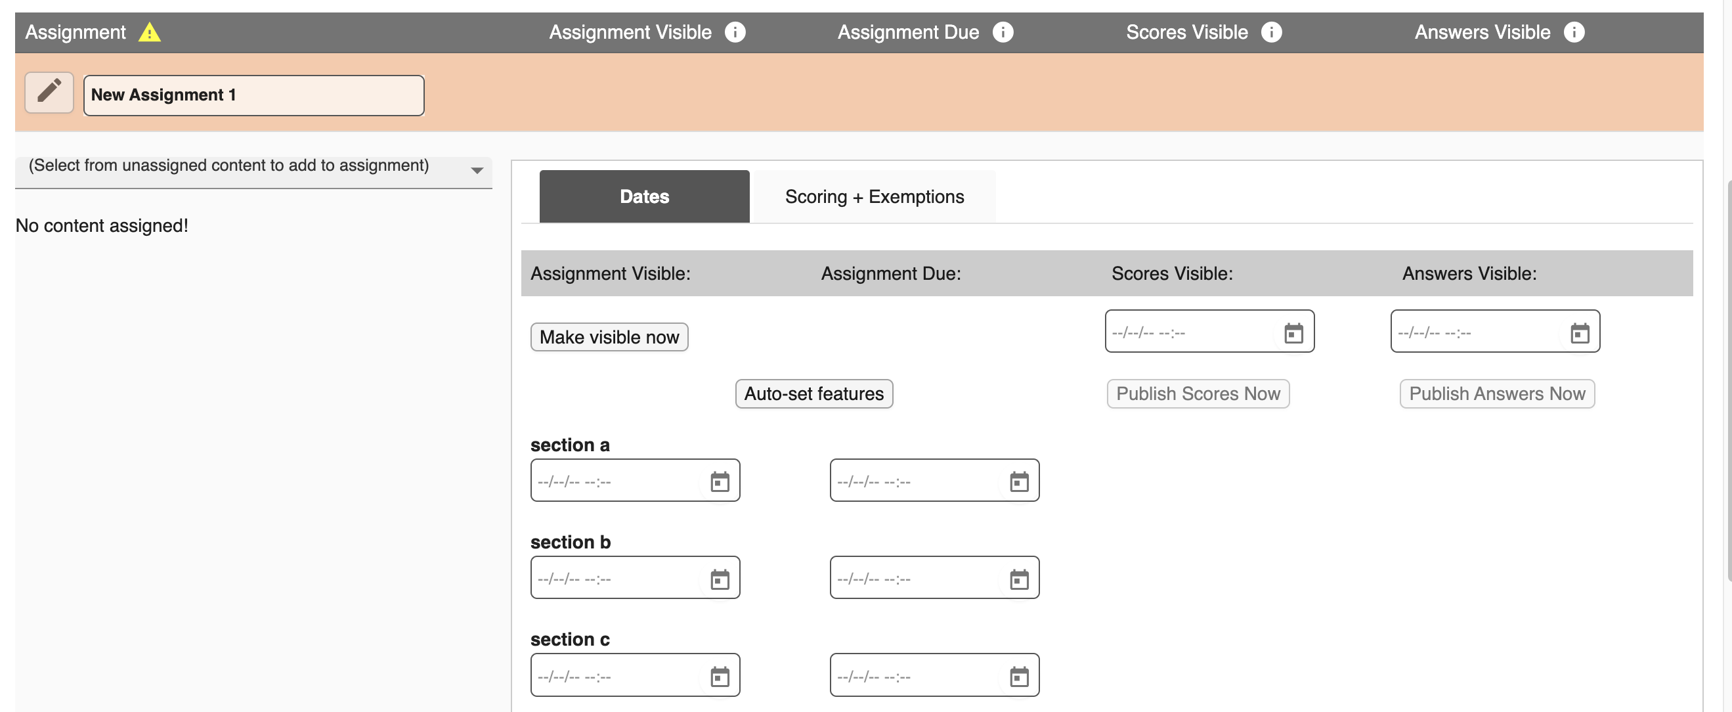
Task: Focus section b due date-time field
Action: 934,577
